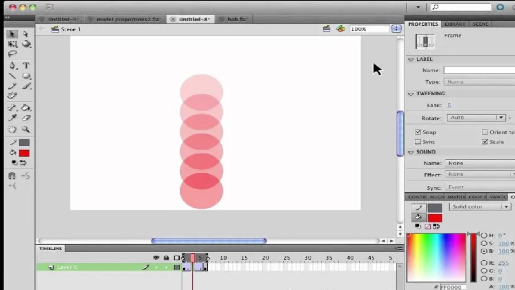Select the Deco tool
The width and height of the screenshot is (515, 290).
[12, 96]
